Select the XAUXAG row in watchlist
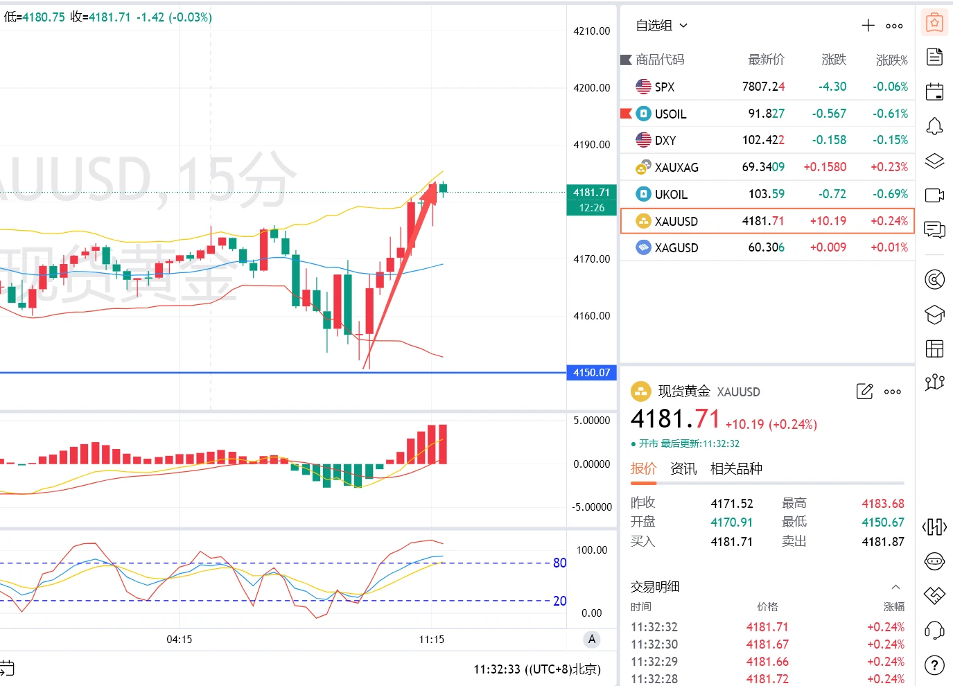 click(x=767, y=167)
